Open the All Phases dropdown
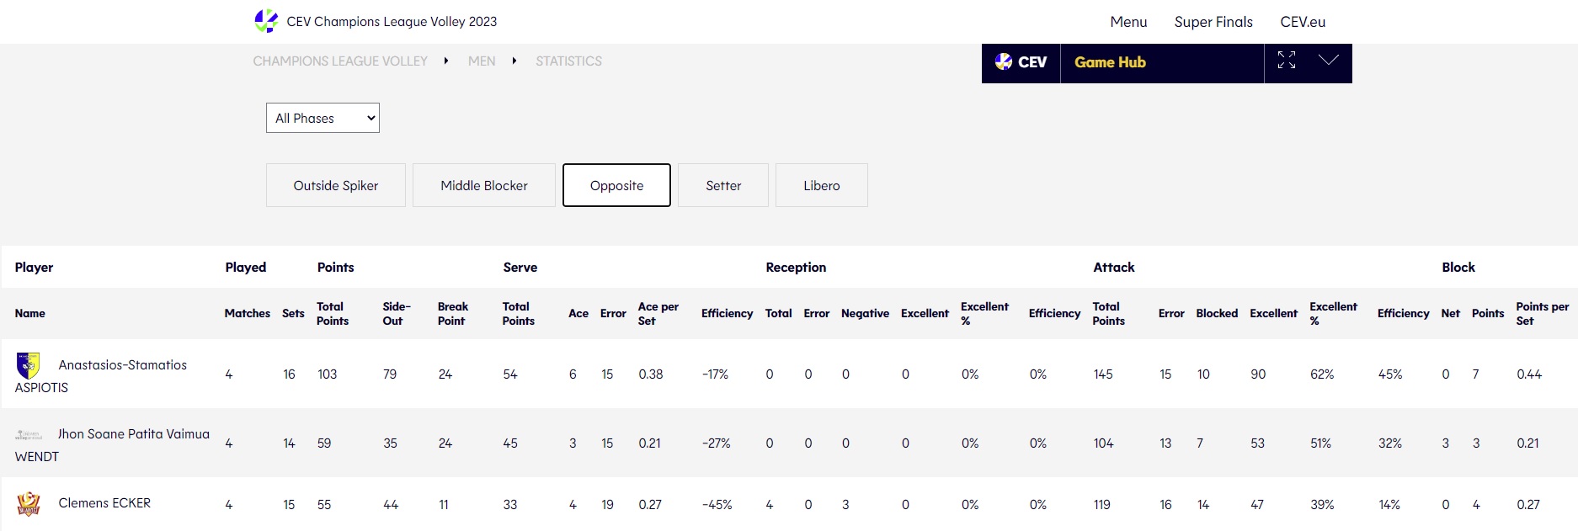This screenshot has width=1578, height=531. pyautogui.click(x=323, y=118)
